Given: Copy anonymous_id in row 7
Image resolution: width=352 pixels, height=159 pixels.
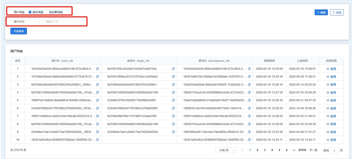Looking at the screenshot, I should click(x=249, y=116).
